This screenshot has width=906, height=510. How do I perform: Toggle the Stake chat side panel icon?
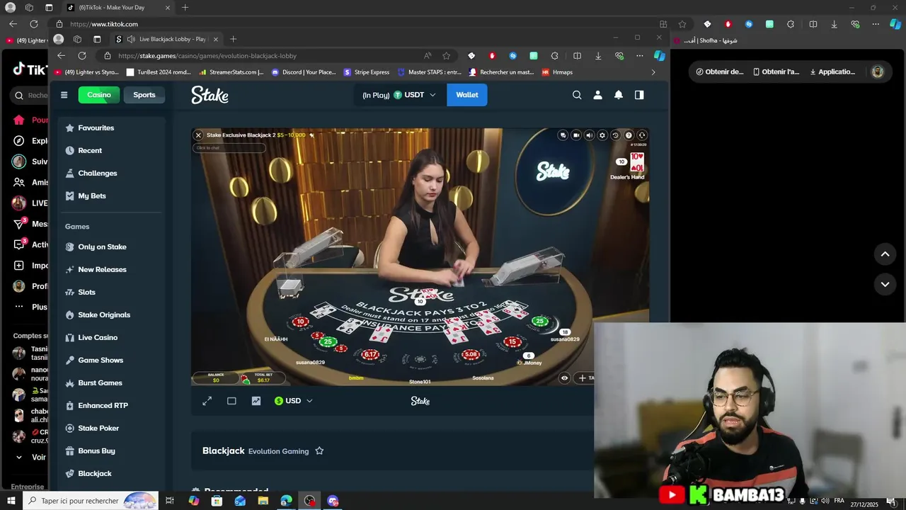point(639,95)
